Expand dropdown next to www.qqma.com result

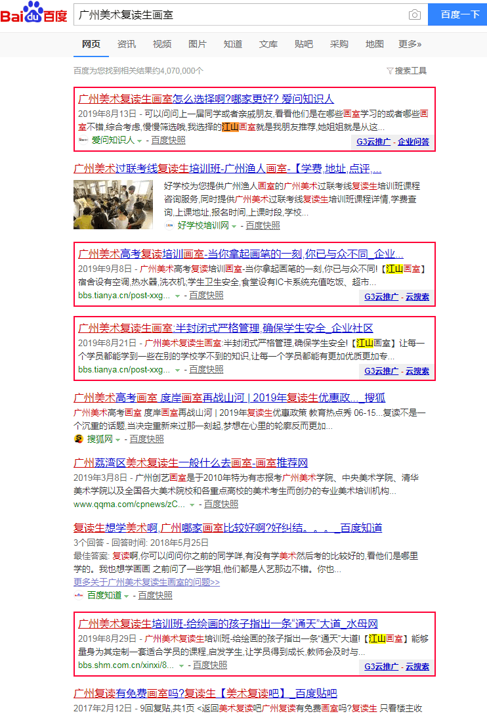pyautogui.click(x=192, y=505)
